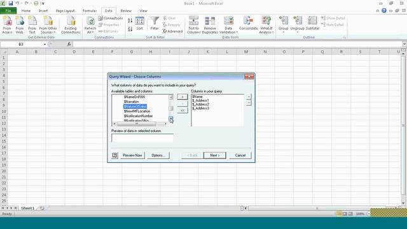Click the Undo icon
407x229 pixels.
click(18, 3)
